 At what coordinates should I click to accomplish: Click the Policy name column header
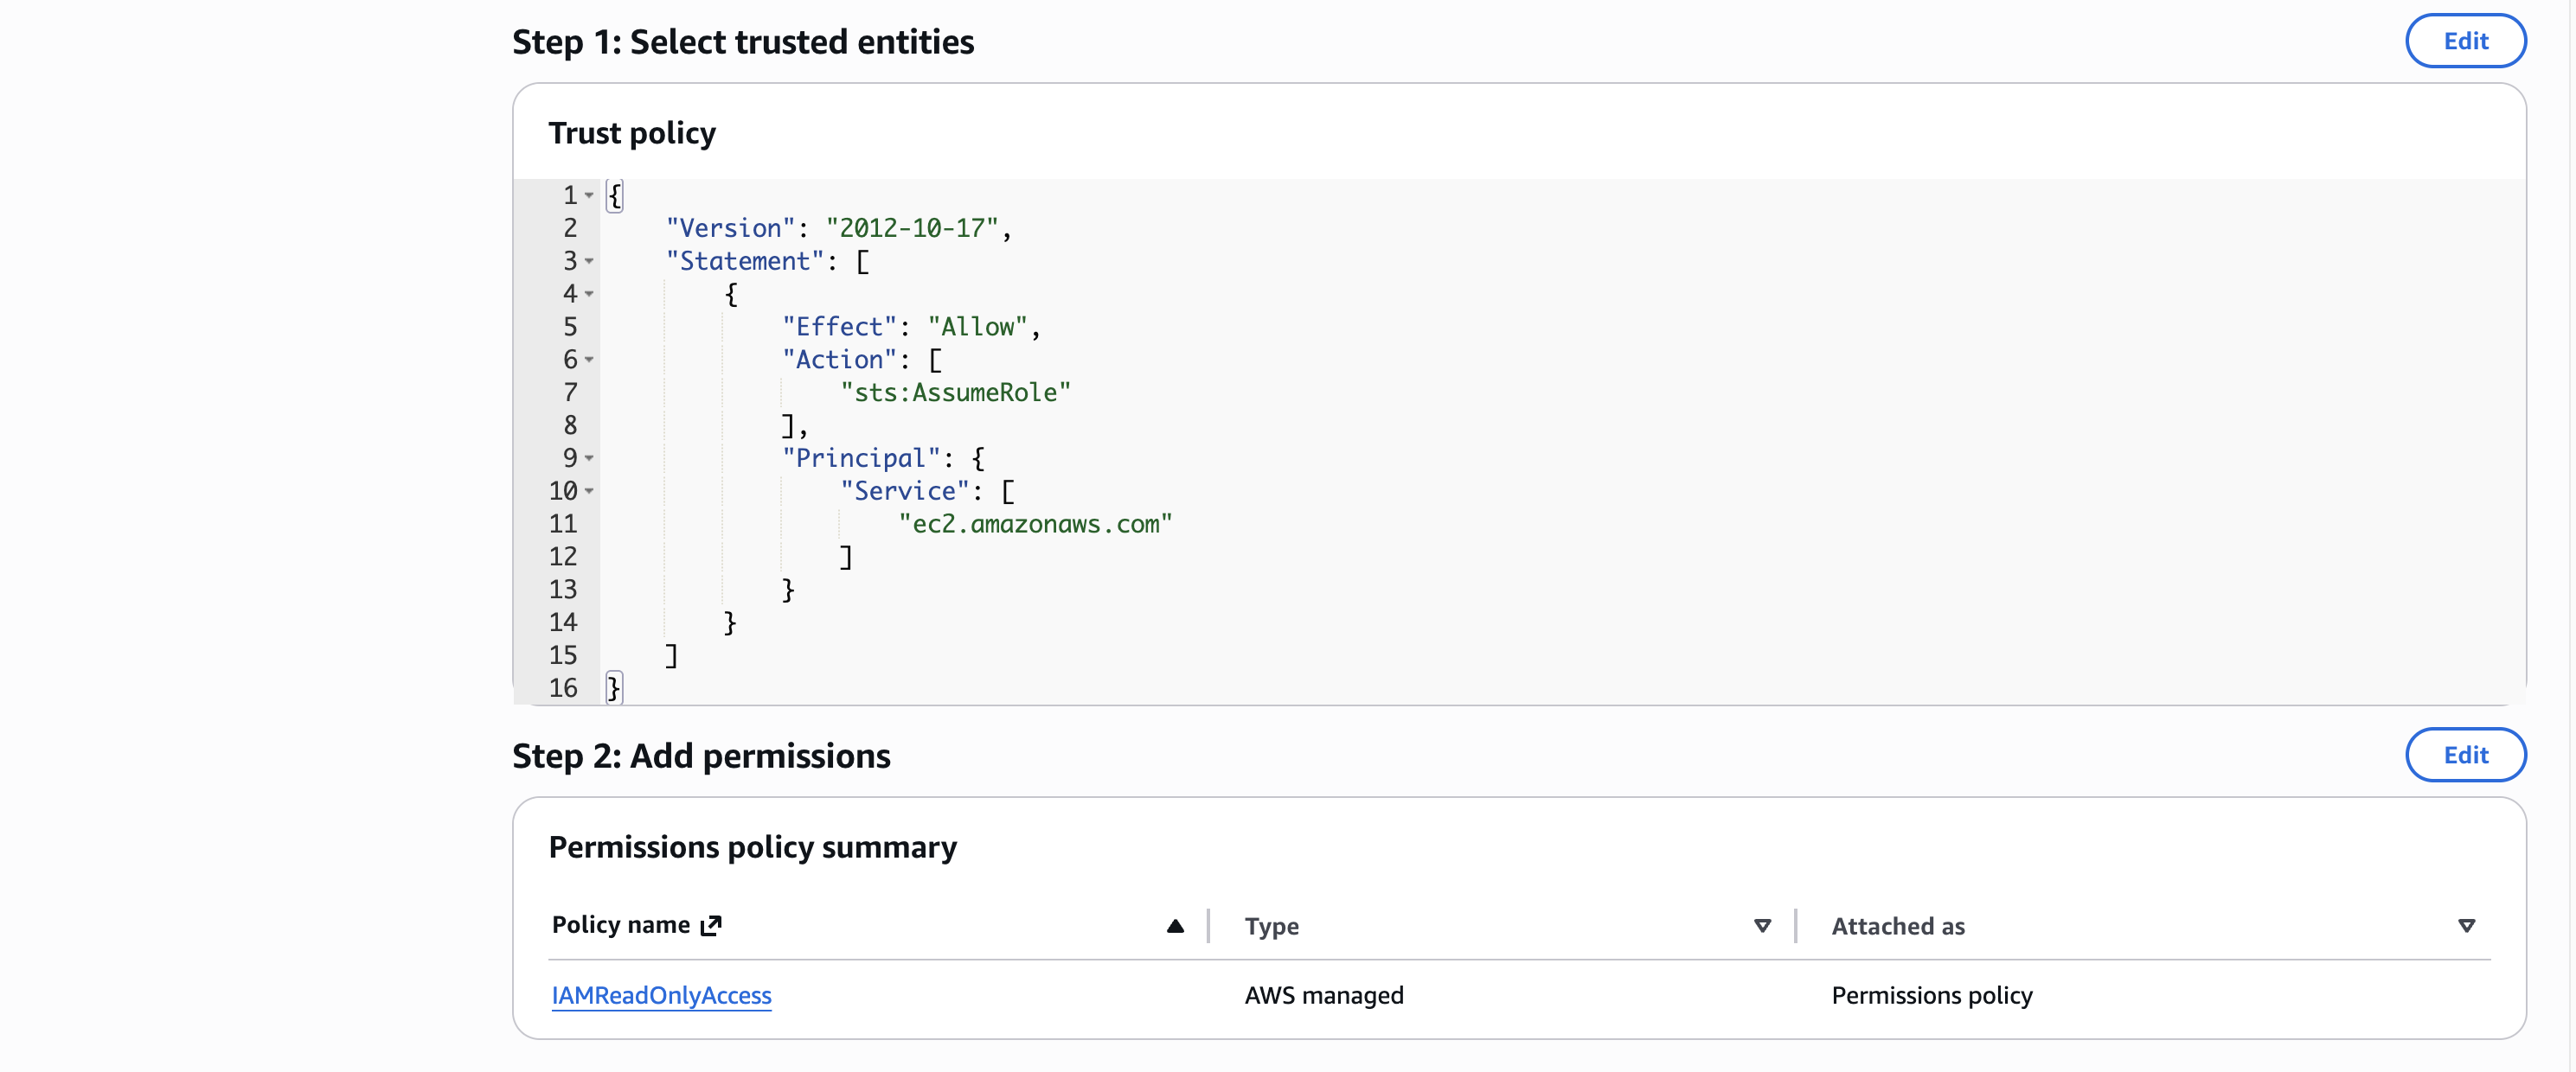620,925
